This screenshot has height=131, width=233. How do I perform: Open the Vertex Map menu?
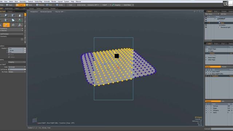[x=39, y=1]
